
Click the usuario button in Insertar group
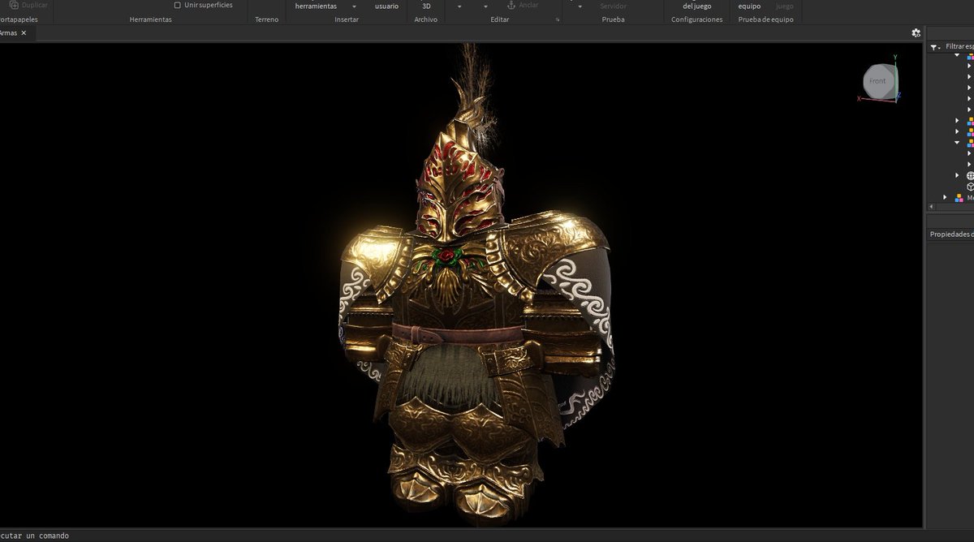pyautogui.click(x=386, y=6)
